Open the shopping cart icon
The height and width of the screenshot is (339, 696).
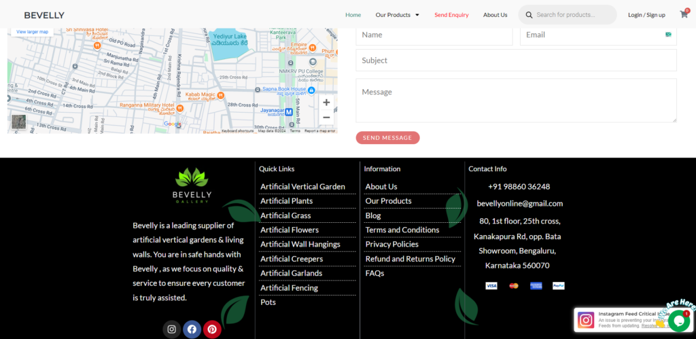(684, 14)
